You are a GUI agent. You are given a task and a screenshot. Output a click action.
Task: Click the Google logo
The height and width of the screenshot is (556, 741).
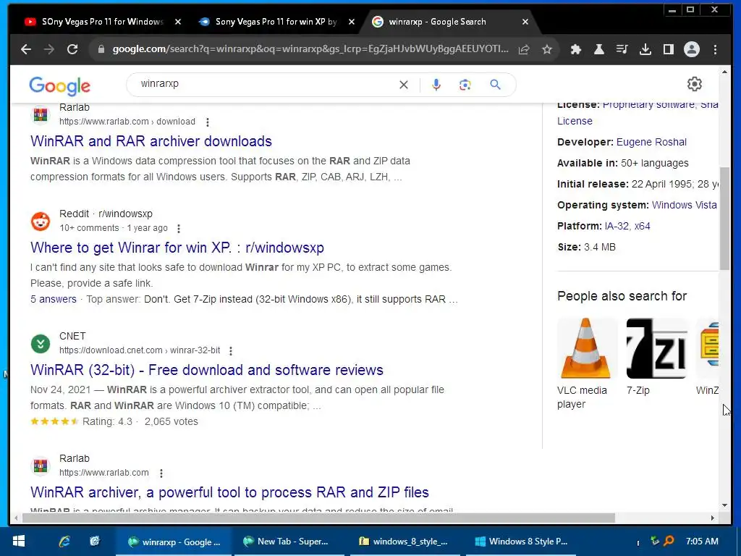(x=59, y=86)
